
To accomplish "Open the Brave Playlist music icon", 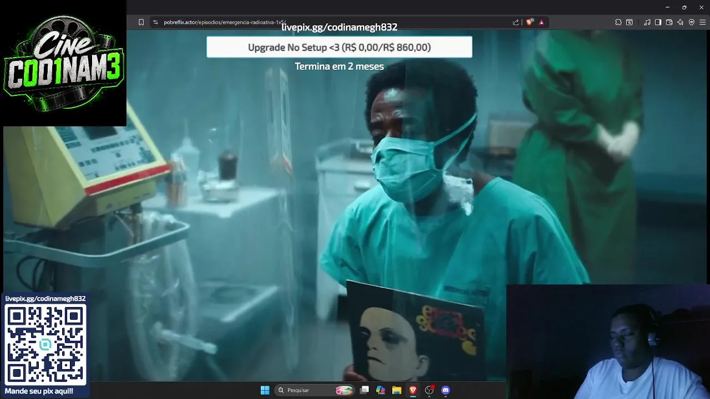I will click(647, 22).
